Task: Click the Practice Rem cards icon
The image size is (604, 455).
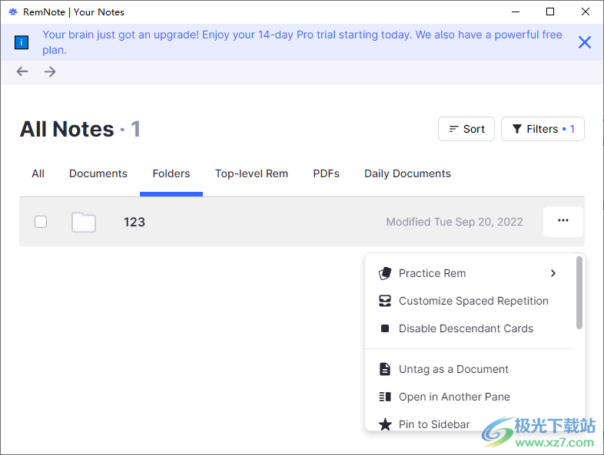Action: [x=385, y=273]
